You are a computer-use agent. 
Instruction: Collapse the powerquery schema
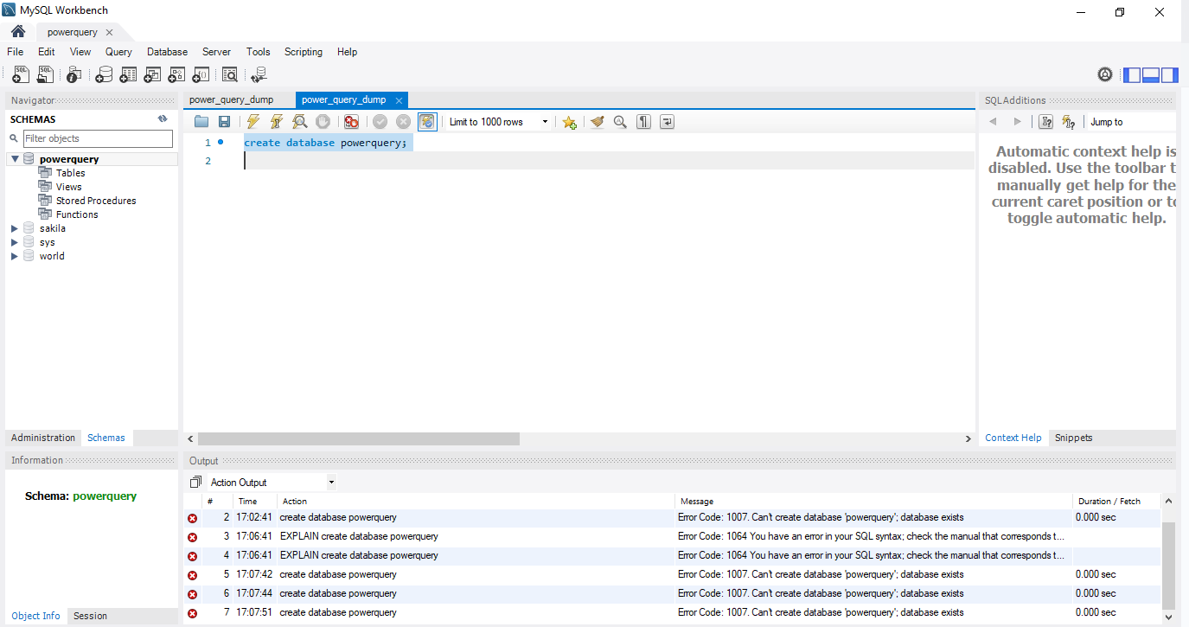15,159
